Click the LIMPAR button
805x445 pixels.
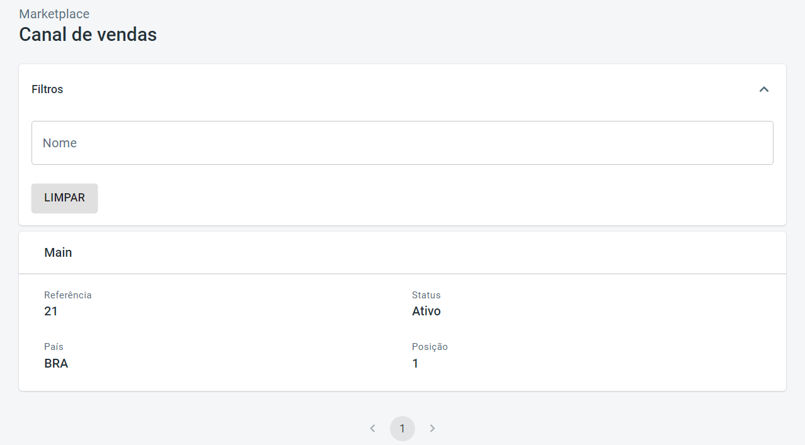coord(64,198)
